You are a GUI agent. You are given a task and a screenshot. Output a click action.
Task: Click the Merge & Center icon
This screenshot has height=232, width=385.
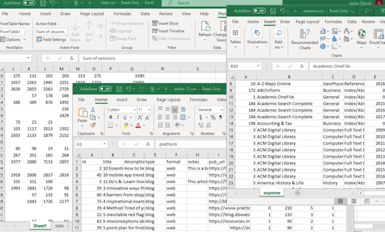183,117
